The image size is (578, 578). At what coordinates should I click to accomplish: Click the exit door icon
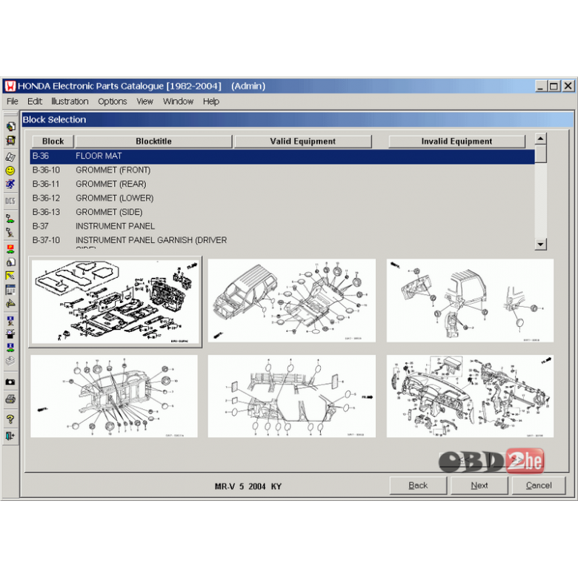coord(10,436)
